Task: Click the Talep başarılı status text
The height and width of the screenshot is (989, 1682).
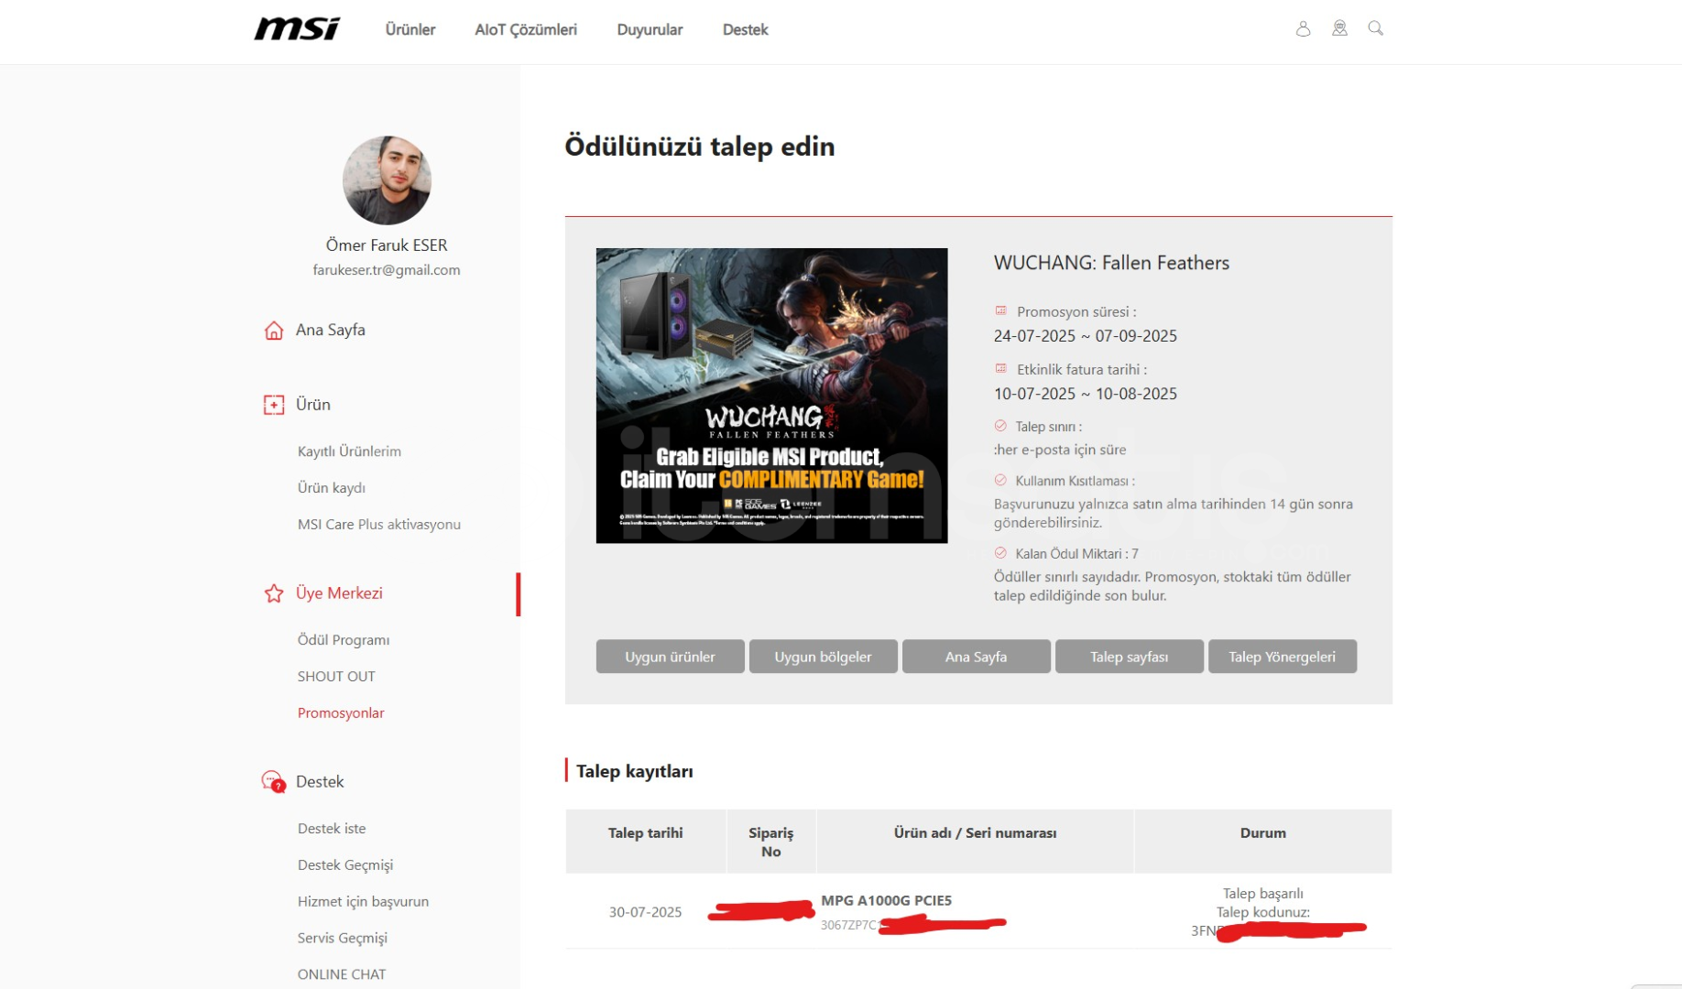Action: (1262, 894)
